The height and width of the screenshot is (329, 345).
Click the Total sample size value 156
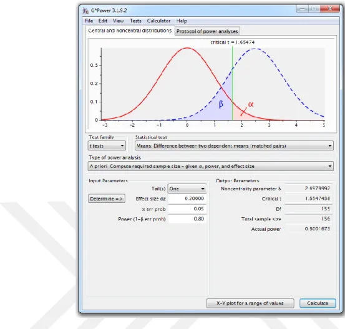(x=308, y=219)
